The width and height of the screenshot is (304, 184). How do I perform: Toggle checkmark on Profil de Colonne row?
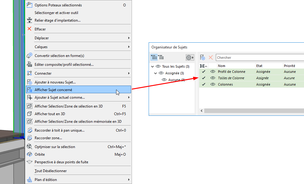click(204, 72)
